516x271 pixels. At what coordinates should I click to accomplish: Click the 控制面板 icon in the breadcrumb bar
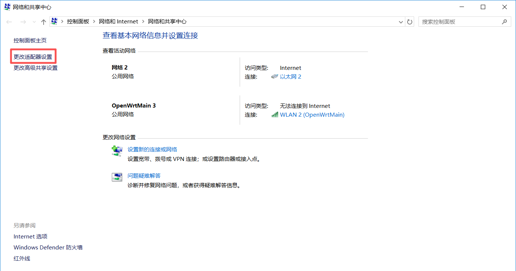54,21
